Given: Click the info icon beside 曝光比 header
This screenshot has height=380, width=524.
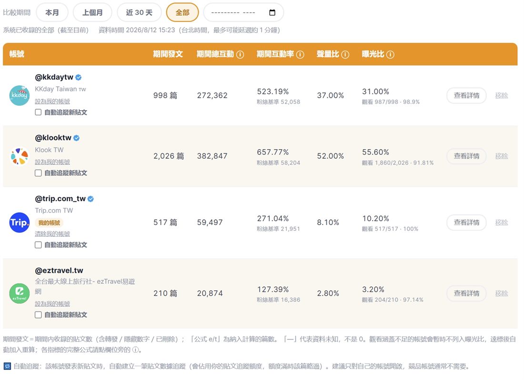Looking at the screenshot, I should (x=390, y=54).
